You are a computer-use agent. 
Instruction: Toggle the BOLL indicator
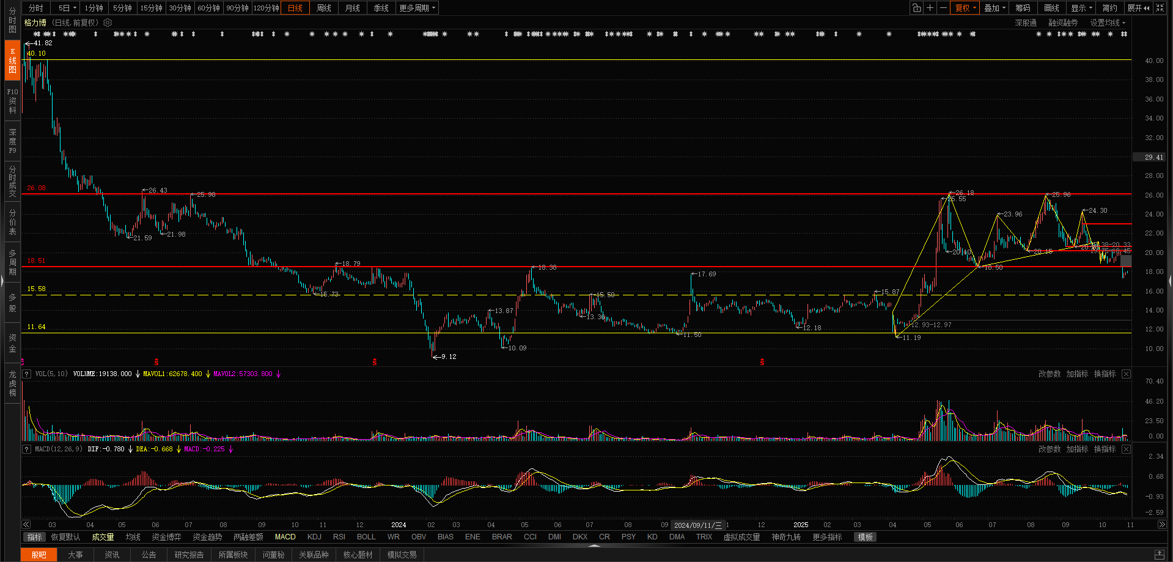pyautogui.click(x=366, y=537)
